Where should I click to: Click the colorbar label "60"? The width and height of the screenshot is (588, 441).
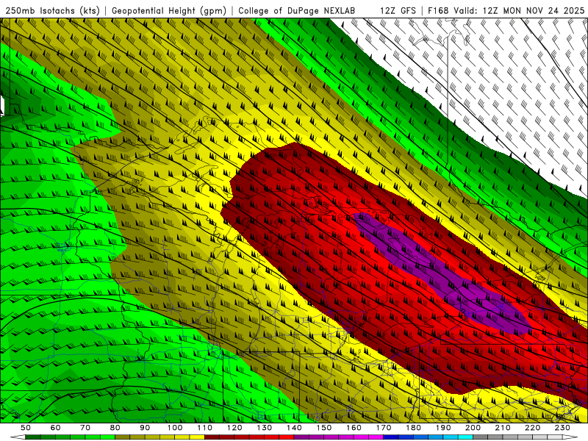[x=56, y=428]
